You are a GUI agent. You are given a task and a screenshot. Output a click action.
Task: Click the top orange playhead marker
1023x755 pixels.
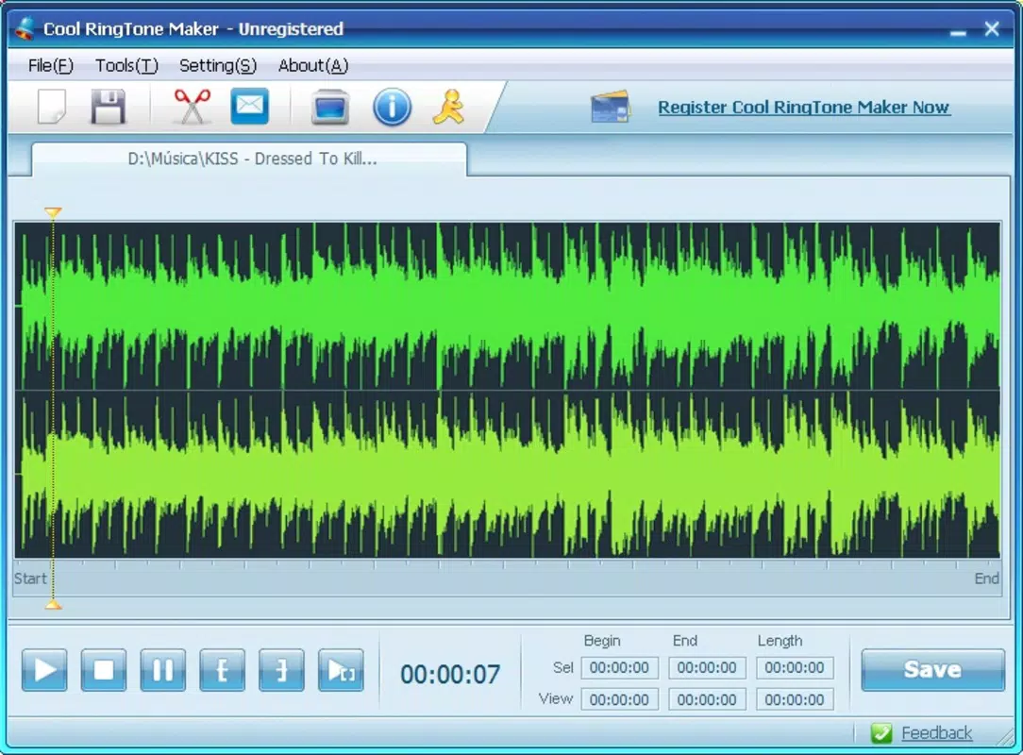tap(53, 212)
